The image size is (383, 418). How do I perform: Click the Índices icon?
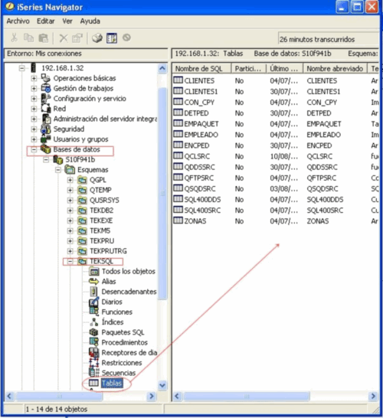pyautogui.click(x=94, y=322)
